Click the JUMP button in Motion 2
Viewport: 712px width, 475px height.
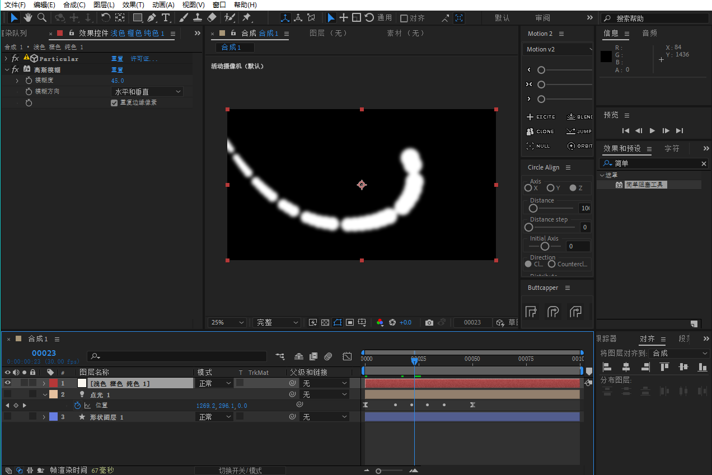tap(579, 131)
